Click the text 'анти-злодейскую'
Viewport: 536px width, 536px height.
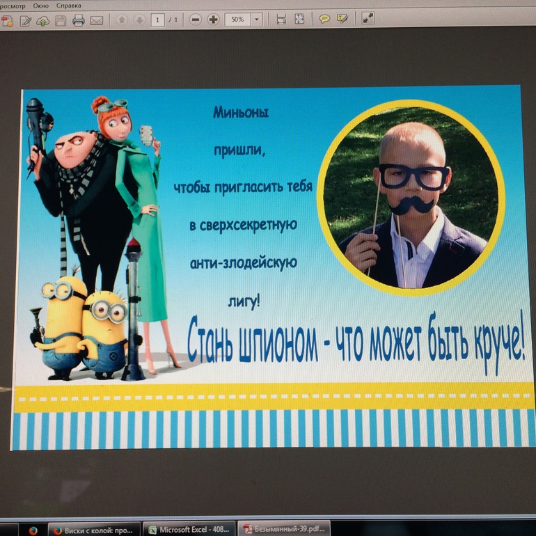pos(244,263)
